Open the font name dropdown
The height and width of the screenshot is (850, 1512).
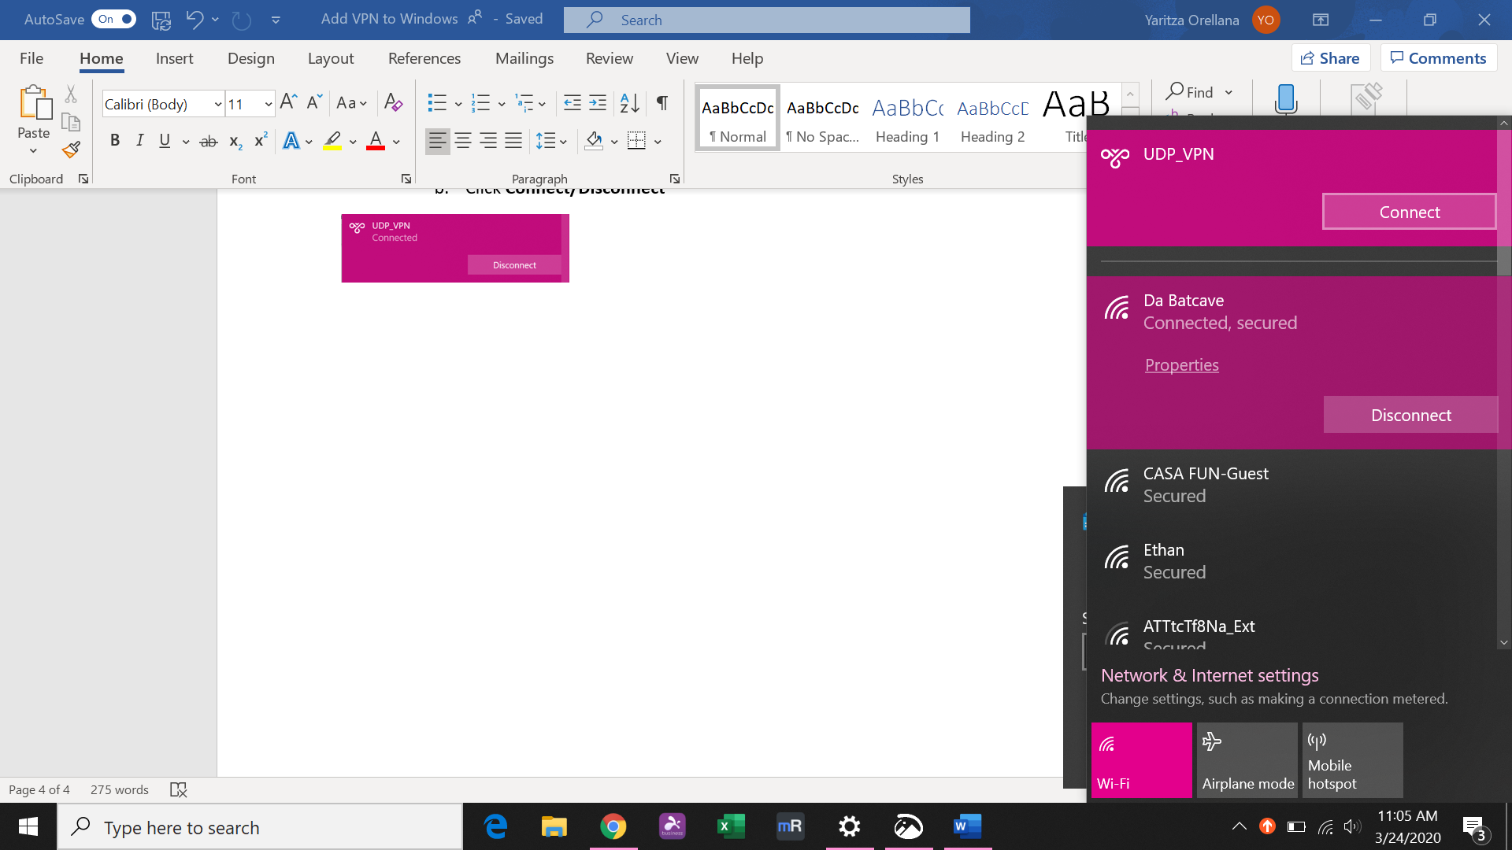pos(218,104)
